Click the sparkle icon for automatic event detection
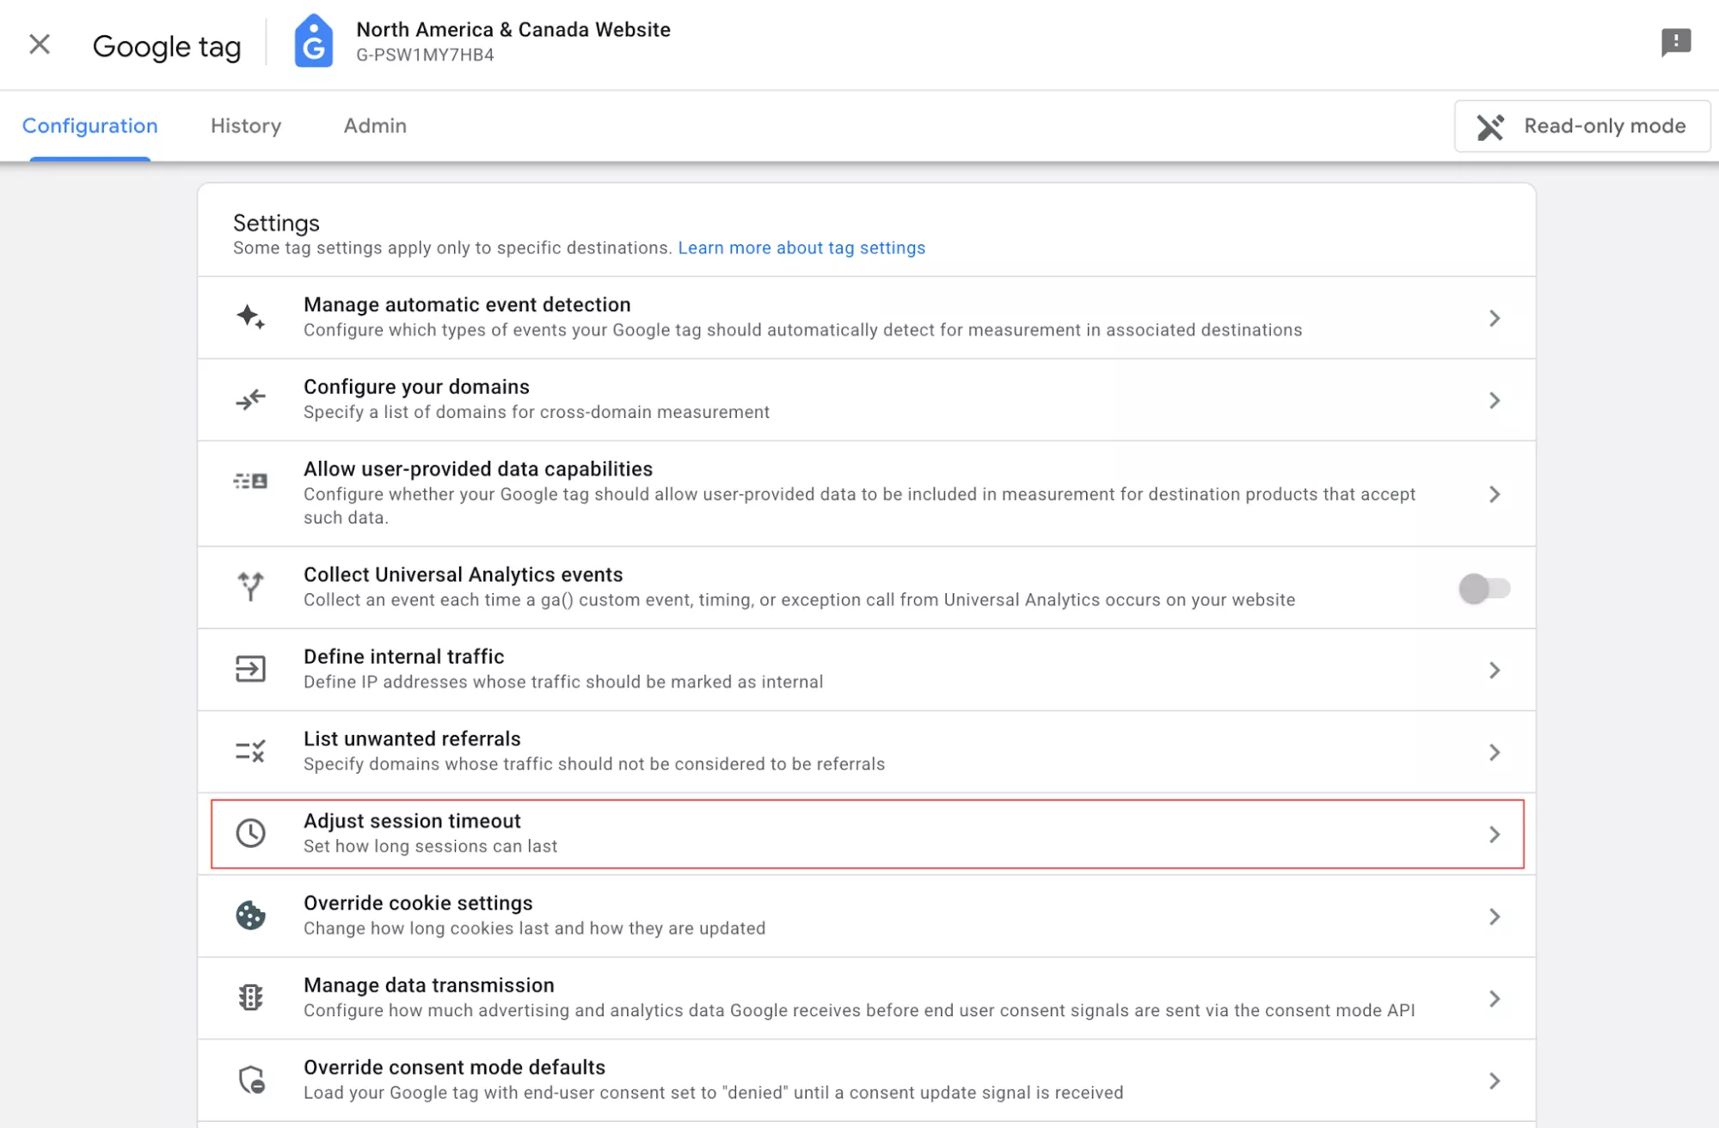Screen dimensions: 1719x1128 pyautogui.click(x=250, y=317)
